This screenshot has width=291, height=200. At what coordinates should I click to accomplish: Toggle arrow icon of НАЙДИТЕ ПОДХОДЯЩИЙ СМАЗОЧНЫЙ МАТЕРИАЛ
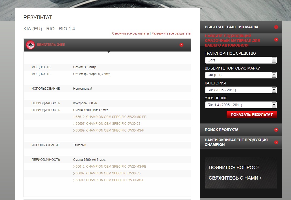pos(276,40)
